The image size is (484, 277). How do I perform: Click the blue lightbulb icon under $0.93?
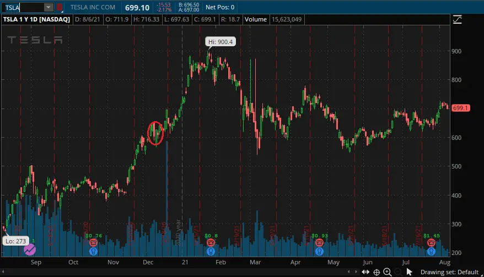tap(319, 252)
